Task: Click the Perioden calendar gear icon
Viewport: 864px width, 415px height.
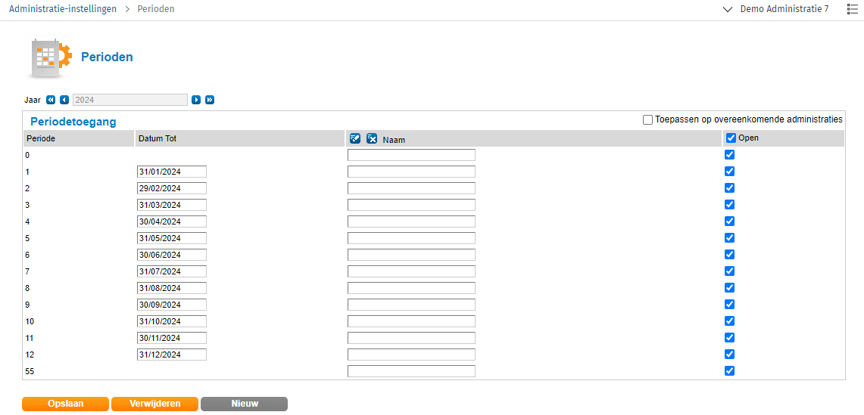Action: point(51,57)
